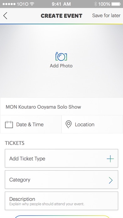Tap the gray photo placeholder area

[61, 61]
